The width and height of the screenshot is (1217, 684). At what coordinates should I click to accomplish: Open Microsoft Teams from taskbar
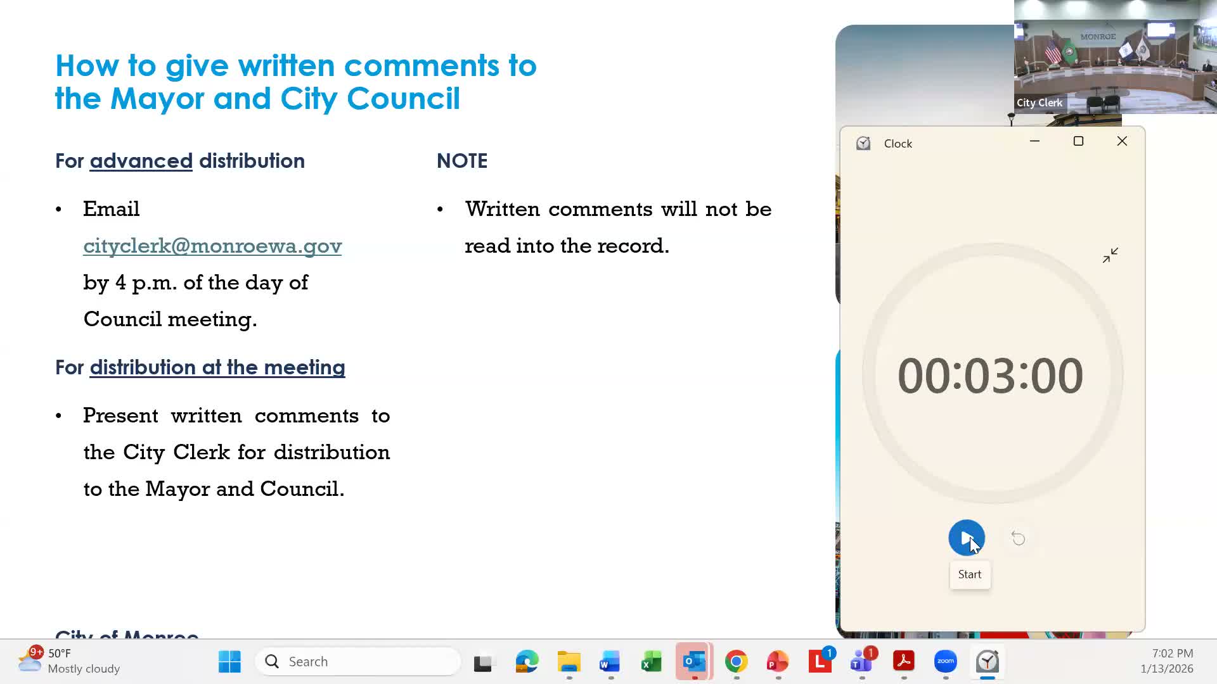point(861,661)
